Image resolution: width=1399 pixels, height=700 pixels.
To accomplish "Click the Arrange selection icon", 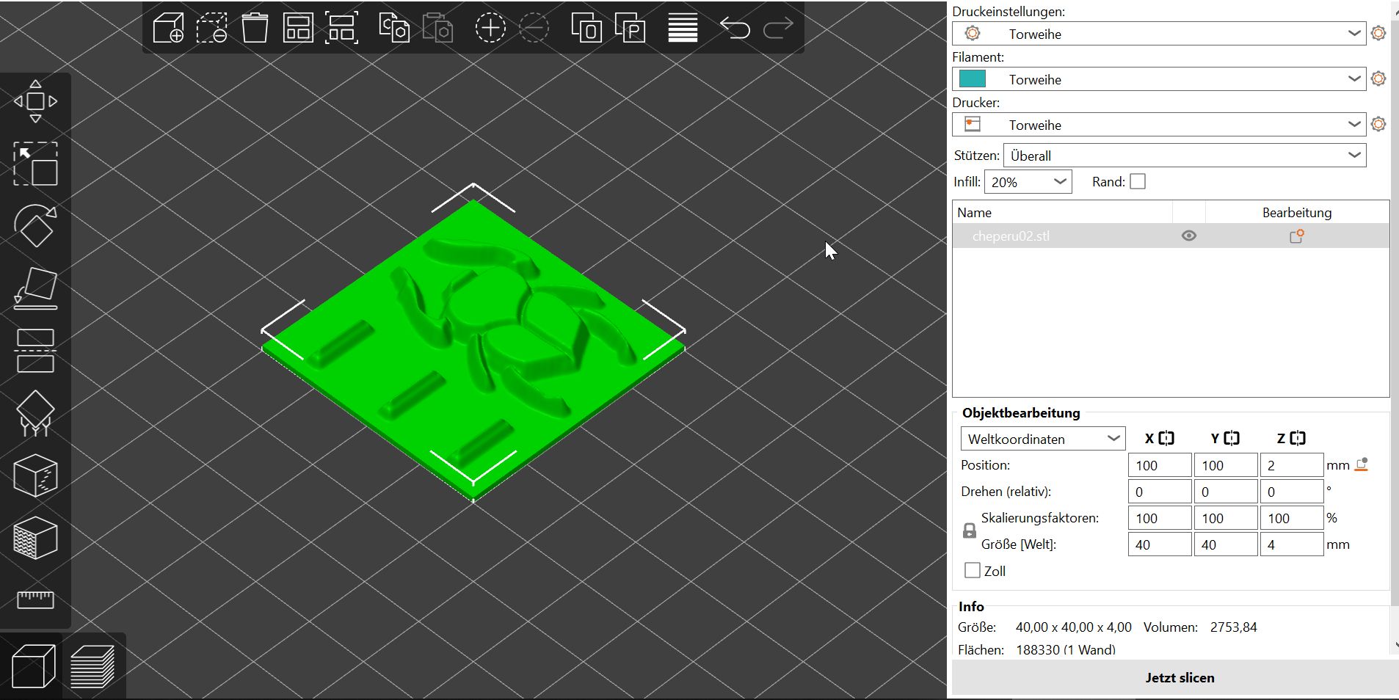I will pyautogui.click(x=342, y=29).
